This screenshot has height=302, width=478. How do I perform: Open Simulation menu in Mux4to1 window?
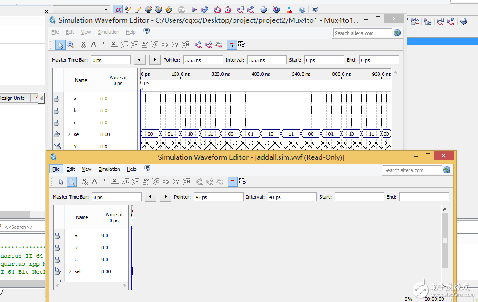[108, 32]
